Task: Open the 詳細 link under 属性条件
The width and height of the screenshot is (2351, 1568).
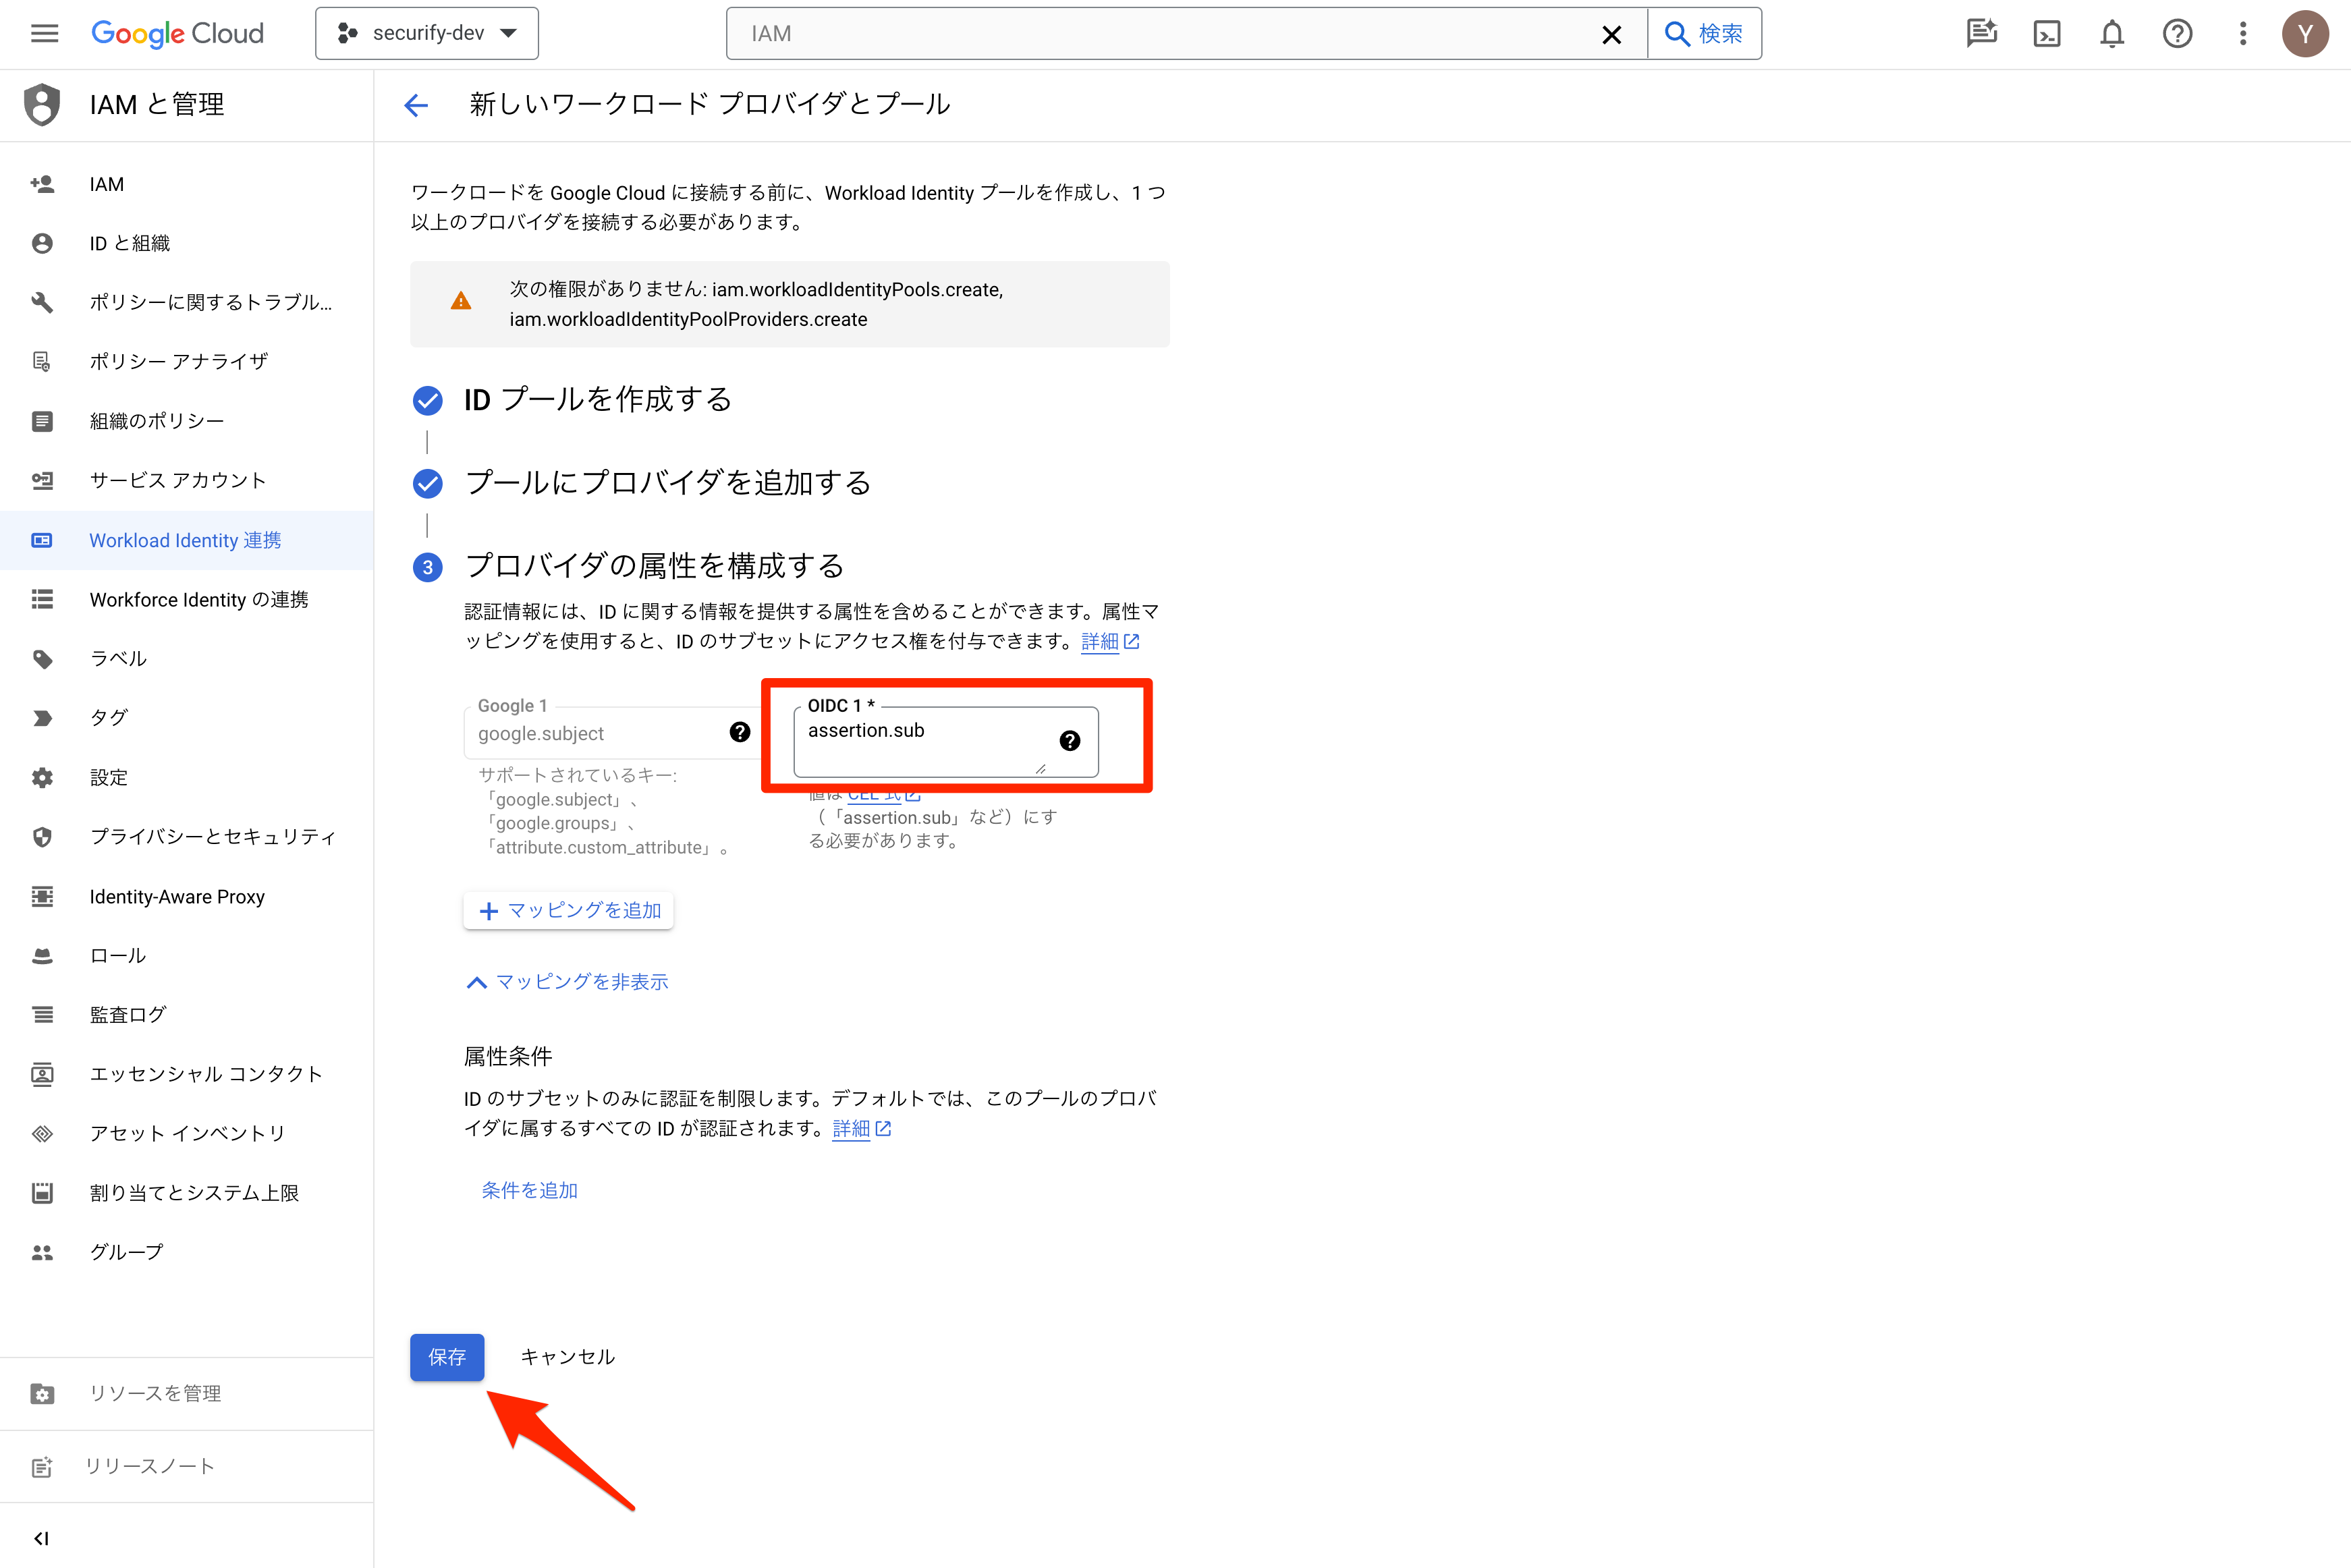Action: pyautogui.click(x=861, y=1129)
